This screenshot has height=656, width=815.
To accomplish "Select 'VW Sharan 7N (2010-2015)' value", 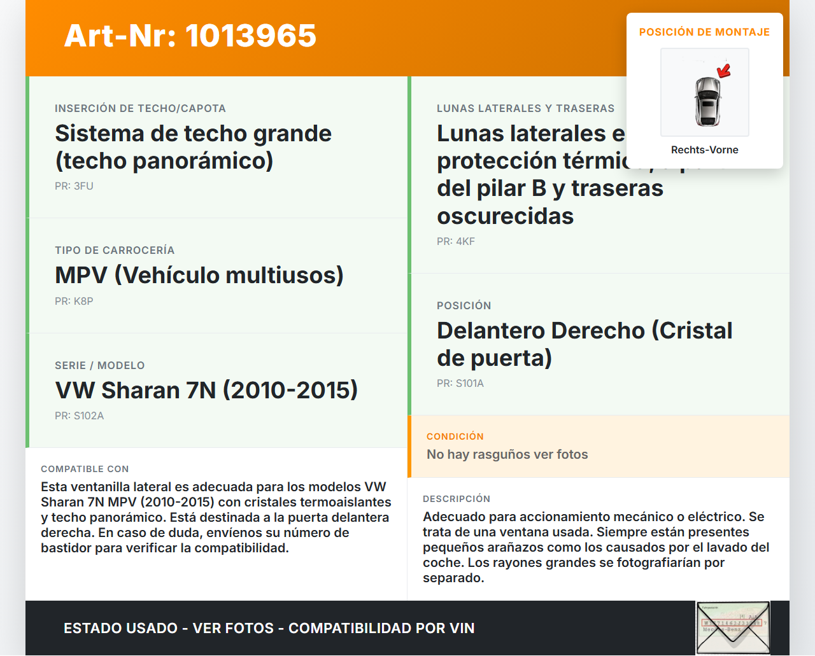I will click(x=206, y=390).
